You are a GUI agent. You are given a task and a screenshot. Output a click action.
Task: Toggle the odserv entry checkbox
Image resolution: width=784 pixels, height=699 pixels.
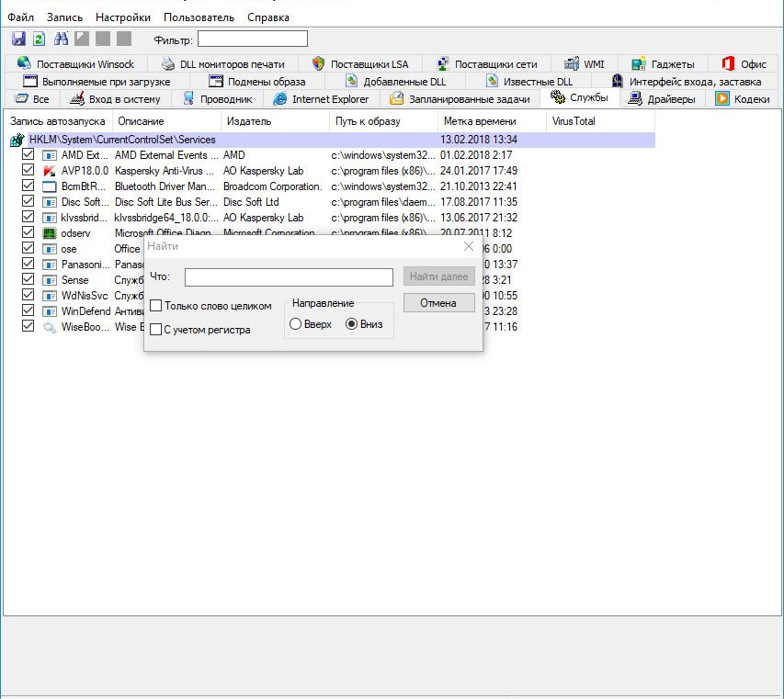pos(28,232)
